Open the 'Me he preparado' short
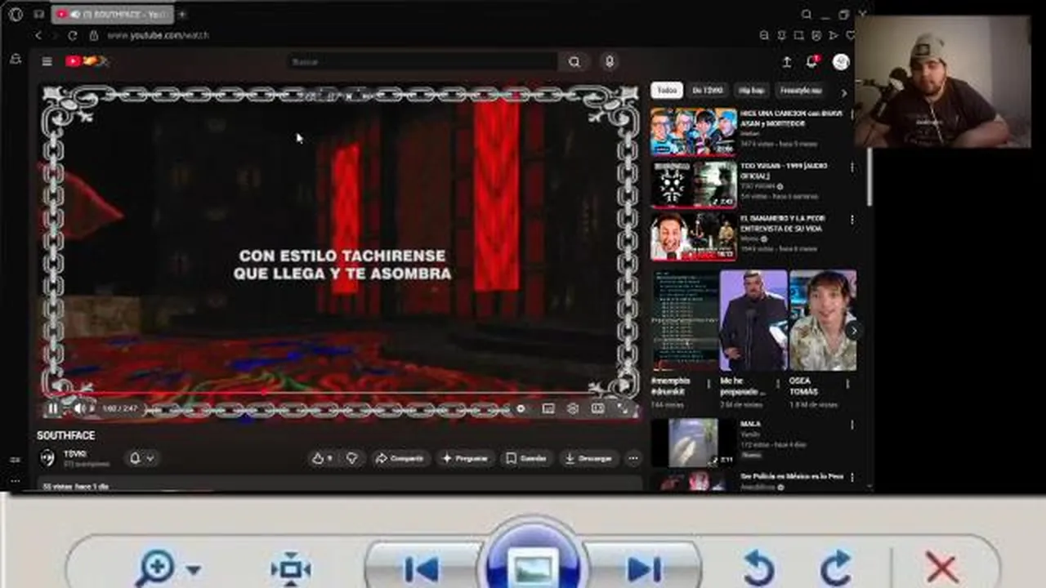The image size is (1046, 588). coord(753,321)
